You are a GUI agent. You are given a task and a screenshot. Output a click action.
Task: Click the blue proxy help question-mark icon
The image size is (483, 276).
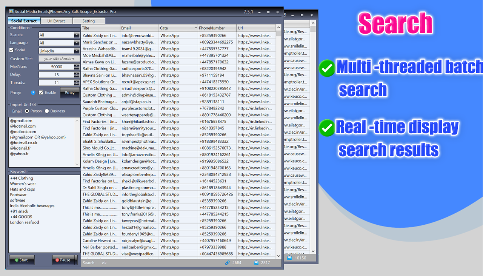(x=33, y=93)
